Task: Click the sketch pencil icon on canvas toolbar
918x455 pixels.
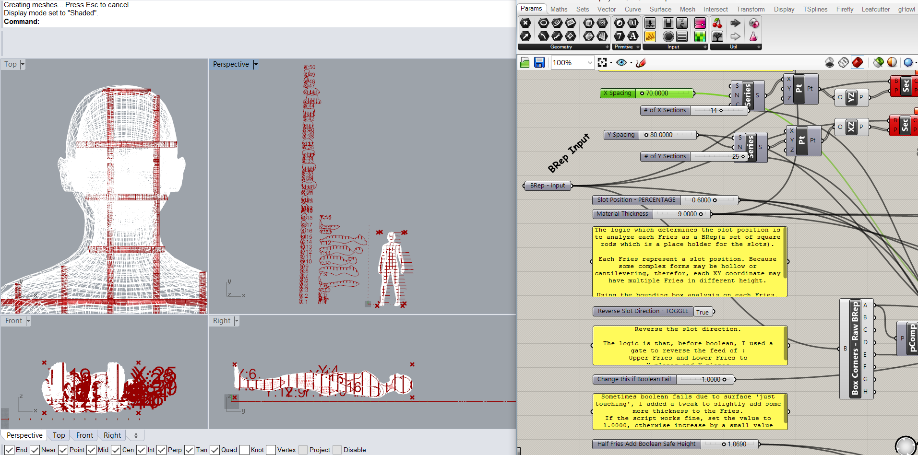Action: [x=641, y=62]
